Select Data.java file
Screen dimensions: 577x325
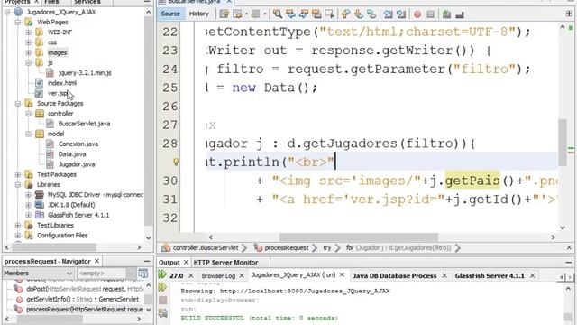(72, 154)
